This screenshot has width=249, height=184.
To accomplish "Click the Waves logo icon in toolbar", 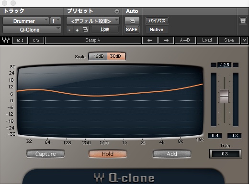I will 6,40.
